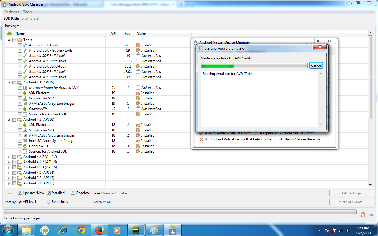Image resolution: width=378 pixels, height=236 pixels.
Task: Check the Android SDK Build-tools rev 19 checkbox
Action: tap(20, 56)
